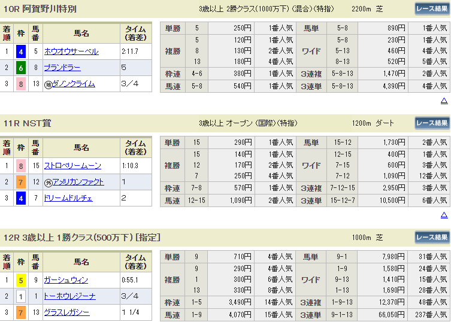This screenshot has width=451, height=322.
Task: Click orange frame 7 badge of アメリカンファクト
Action: point(21,182)
